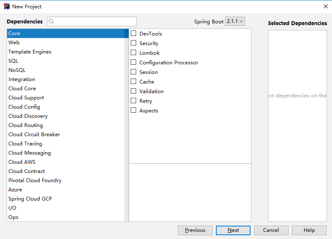Open the Spring Boot version dropdown
332x239 pixels.
click(x=235, y=21)
